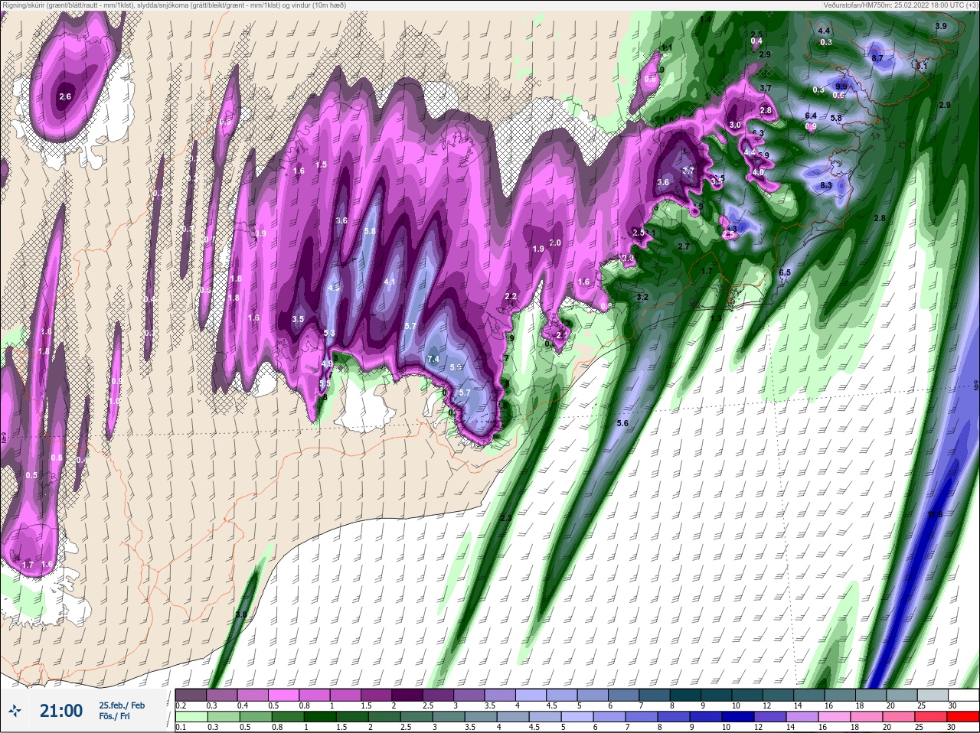This screenshot has height=733, width=980.
Task: Click the 4.1 snowfall value
Action: point(390,282)
